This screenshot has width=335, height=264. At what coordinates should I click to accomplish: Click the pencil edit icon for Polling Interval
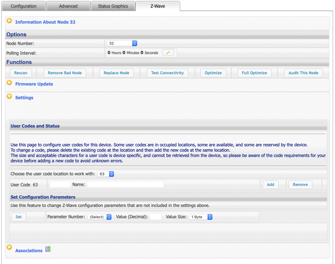click(168, 53)
